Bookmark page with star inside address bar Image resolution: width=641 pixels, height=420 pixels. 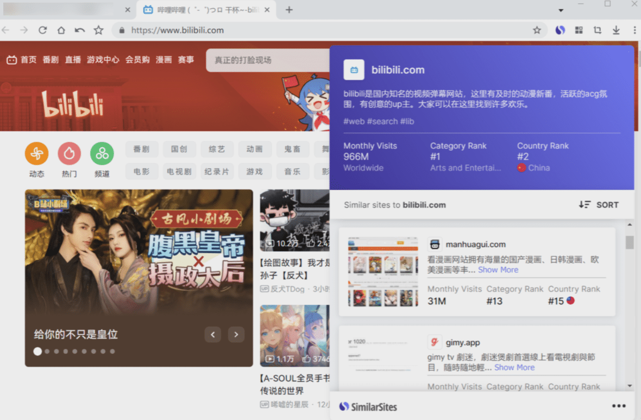tap(537, 30)
